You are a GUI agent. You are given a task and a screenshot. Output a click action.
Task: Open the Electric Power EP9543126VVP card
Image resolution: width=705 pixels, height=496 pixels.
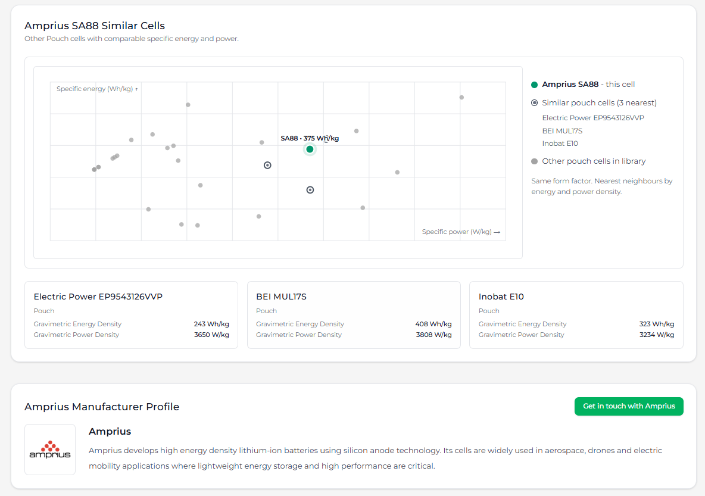tap(131, 315)
